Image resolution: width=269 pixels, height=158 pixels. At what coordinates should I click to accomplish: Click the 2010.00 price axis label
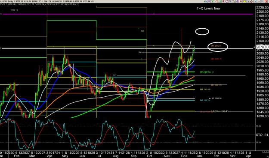pos(262,66)
